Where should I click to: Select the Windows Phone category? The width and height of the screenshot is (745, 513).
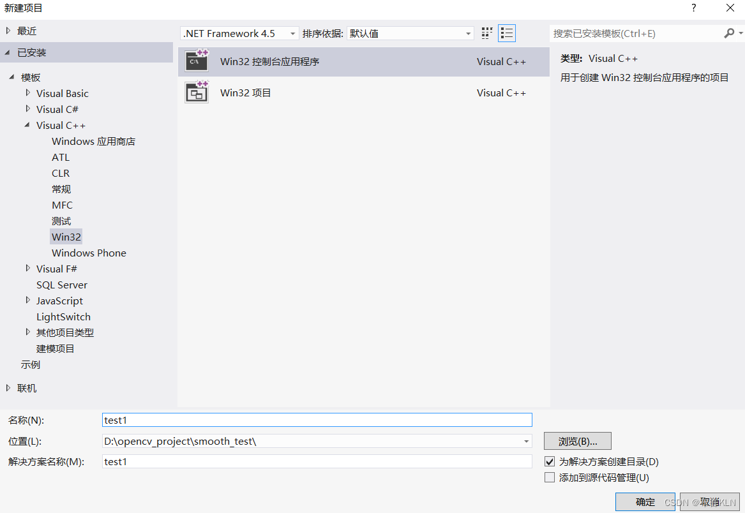(88, 253)
